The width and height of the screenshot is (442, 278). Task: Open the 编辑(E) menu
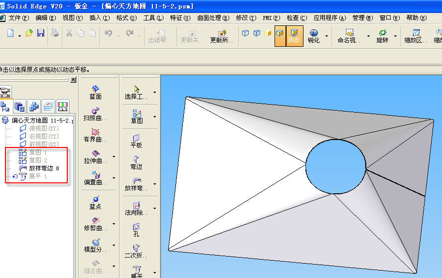pyautogui.click(x=46, y=18)
